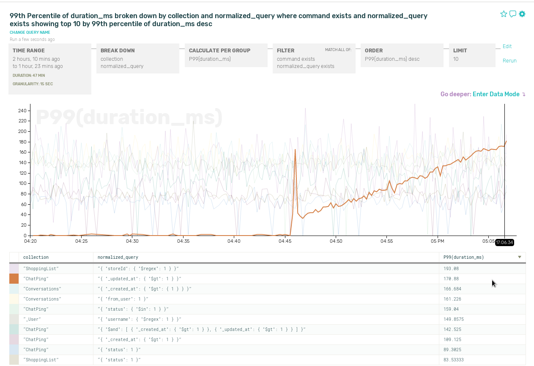
Task: Click the ShoppingList storeId row color swatch
Action: [x=14, y=268]
